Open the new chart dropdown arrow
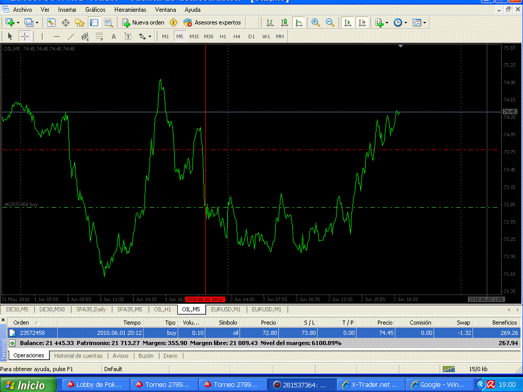Viewport: 523px width, 392px height. [18, 22]
